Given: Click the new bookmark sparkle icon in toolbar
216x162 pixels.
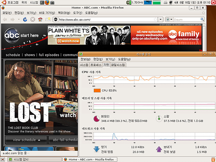Looking at the screenshot, I should [x=48, y=19].
